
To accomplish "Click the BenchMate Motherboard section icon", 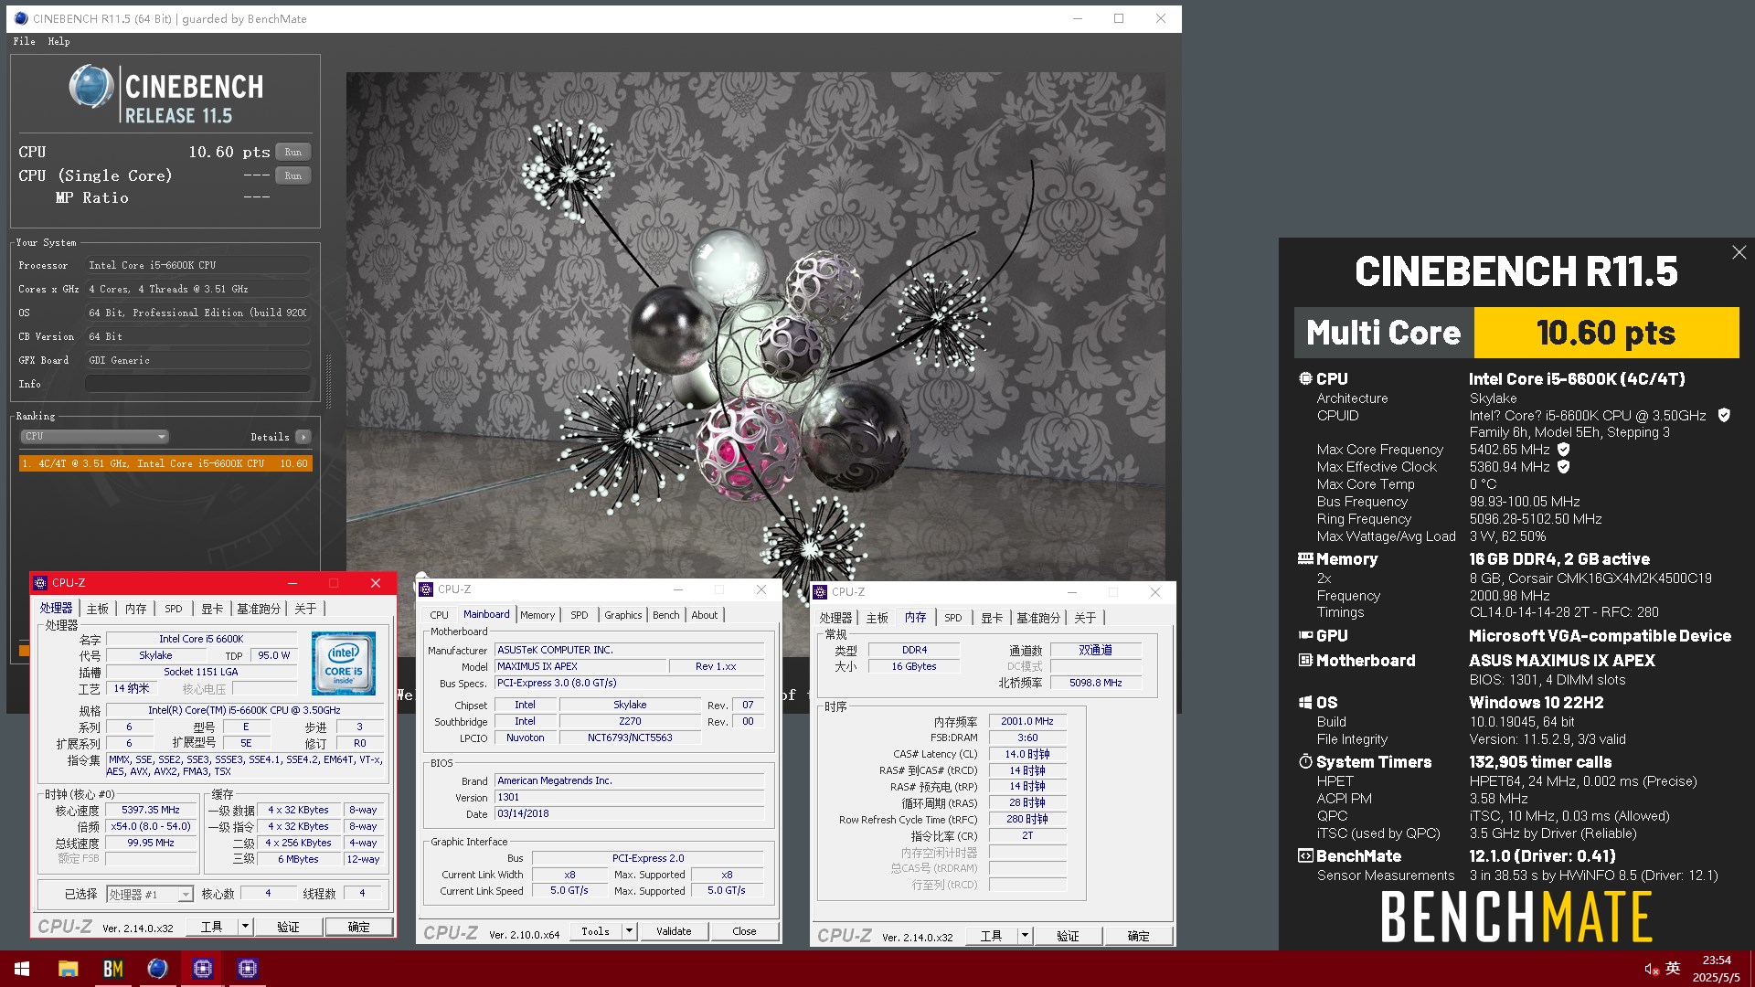I will coord(1305,660).
